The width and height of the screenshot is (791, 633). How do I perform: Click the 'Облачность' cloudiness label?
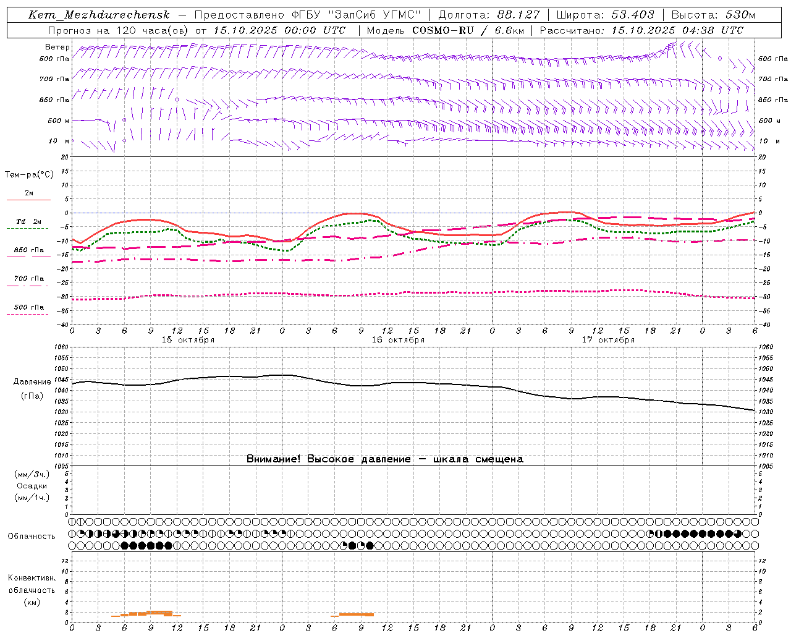[32, 537]
